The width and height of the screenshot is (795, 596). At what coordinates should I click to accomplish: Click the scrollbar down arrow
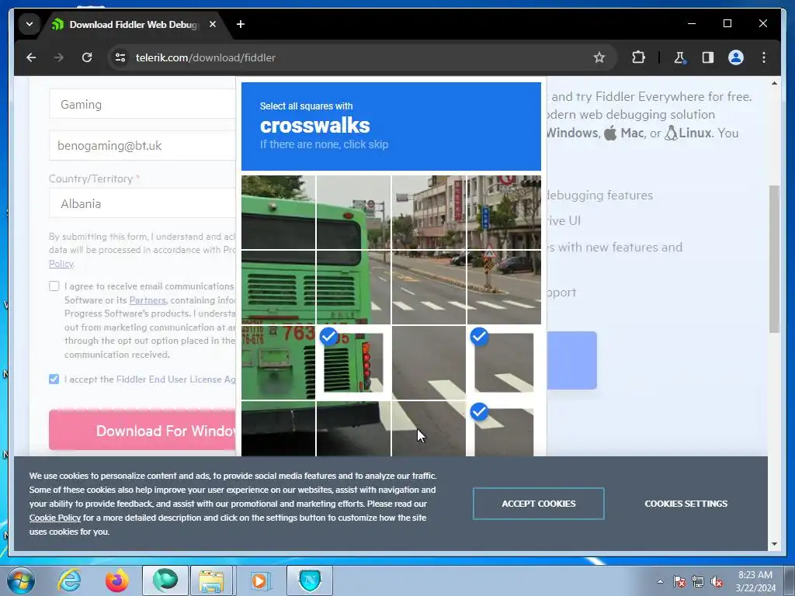click(x=774, y=544)
